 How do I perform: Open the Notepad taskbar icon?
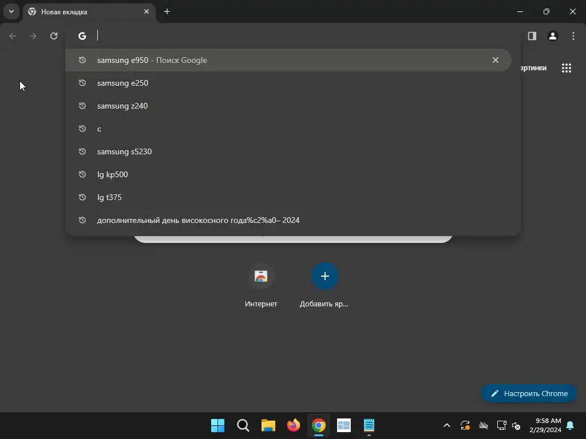pos(369,425)
